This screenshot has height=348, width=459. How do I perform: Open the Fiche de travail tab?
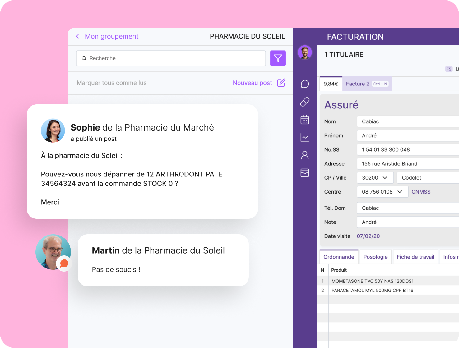pos(415,257)
